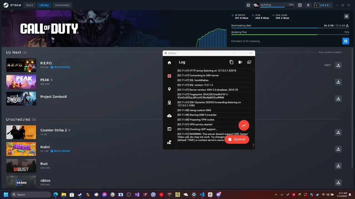Switch to Steam Library tab
This screenshot has width=355, height=199.
pyautogui.click(x=44, y=5)
